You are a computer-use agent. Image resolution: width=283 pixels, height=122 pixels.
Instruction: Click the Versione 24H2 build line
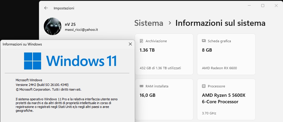point(42,85)
